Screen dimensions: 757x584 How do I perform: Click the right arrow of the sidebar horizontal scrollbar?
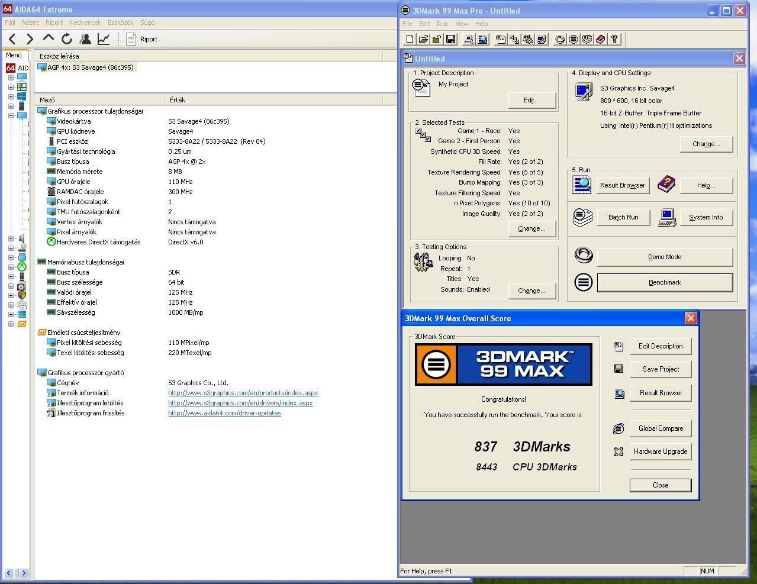(23, 573)
